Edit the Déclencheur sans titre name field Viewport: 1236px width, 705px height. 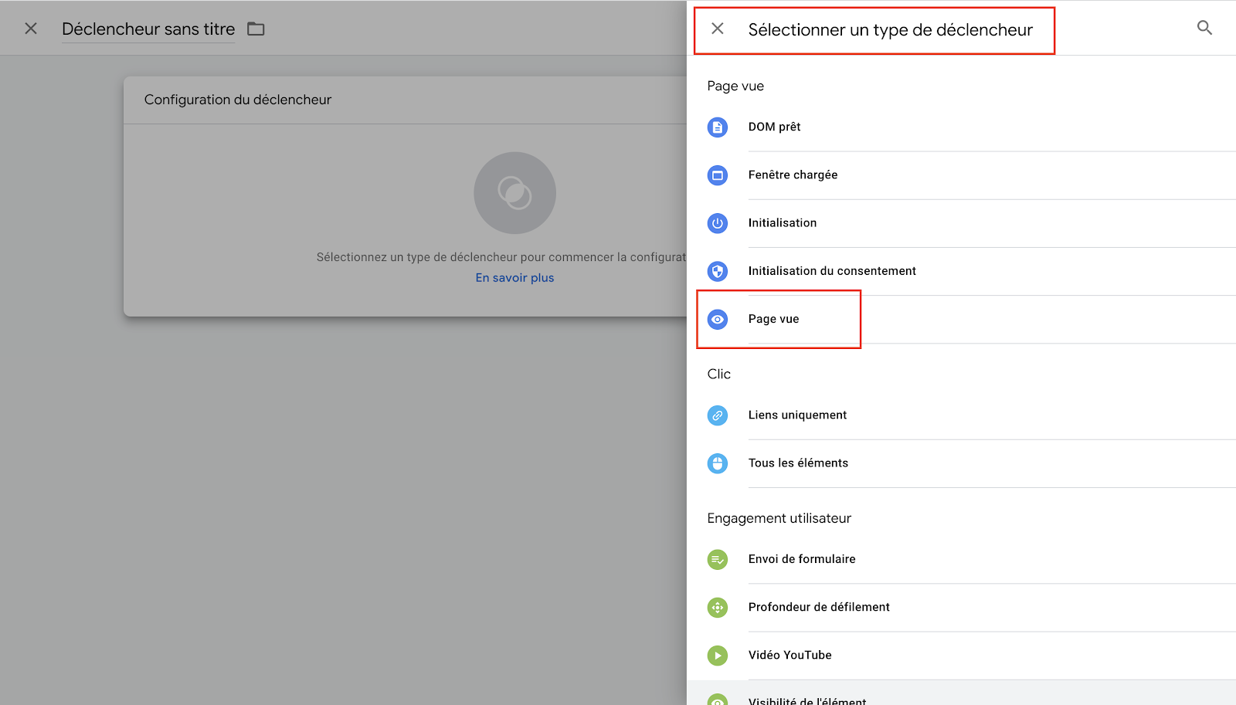pyautogui.click(x=148, y=29)
